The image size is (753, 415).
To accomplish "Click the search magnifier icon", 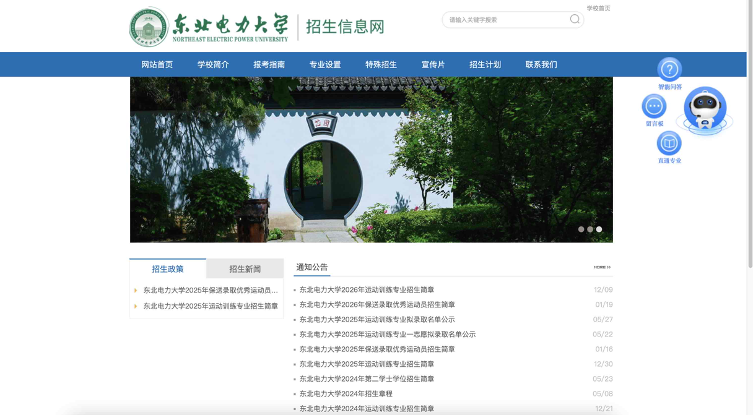I will click(575, 20).
